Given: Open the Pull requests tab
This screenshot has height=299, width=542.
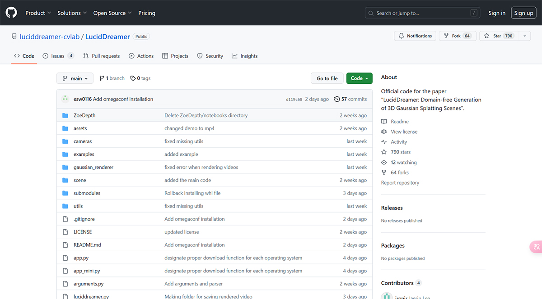Looking at the screenshot, I should click(x=102, y=56).
